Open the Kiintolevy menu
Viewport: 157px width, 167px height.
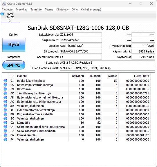tap(62, 10)
